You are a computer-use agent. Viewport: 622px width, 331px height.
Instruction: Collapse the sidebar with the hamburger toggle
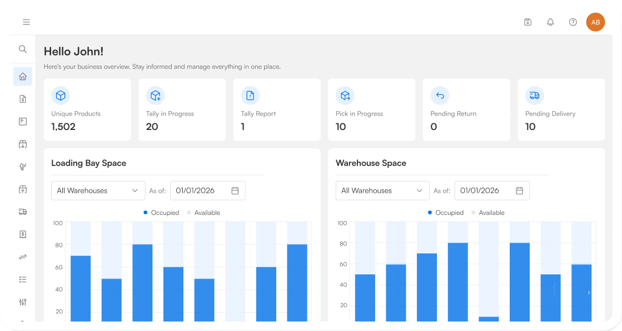tap(26, 22)
